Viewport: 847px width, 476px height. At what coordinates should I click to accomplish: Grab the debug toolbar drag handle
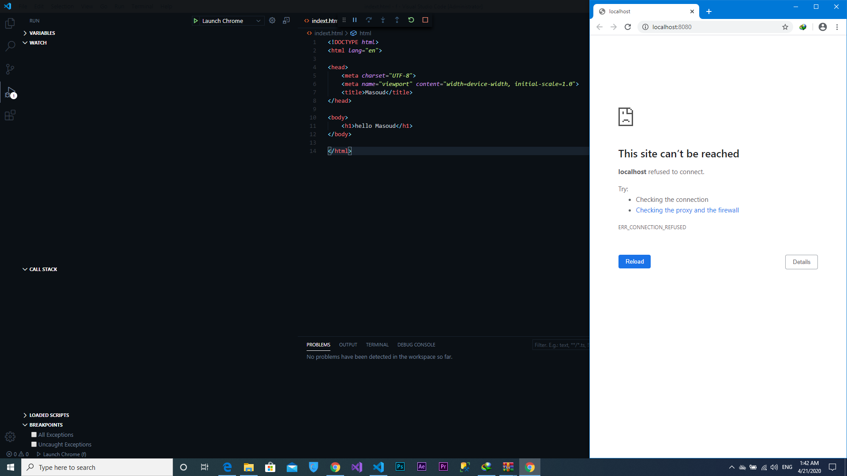click(x=344, y=20)
